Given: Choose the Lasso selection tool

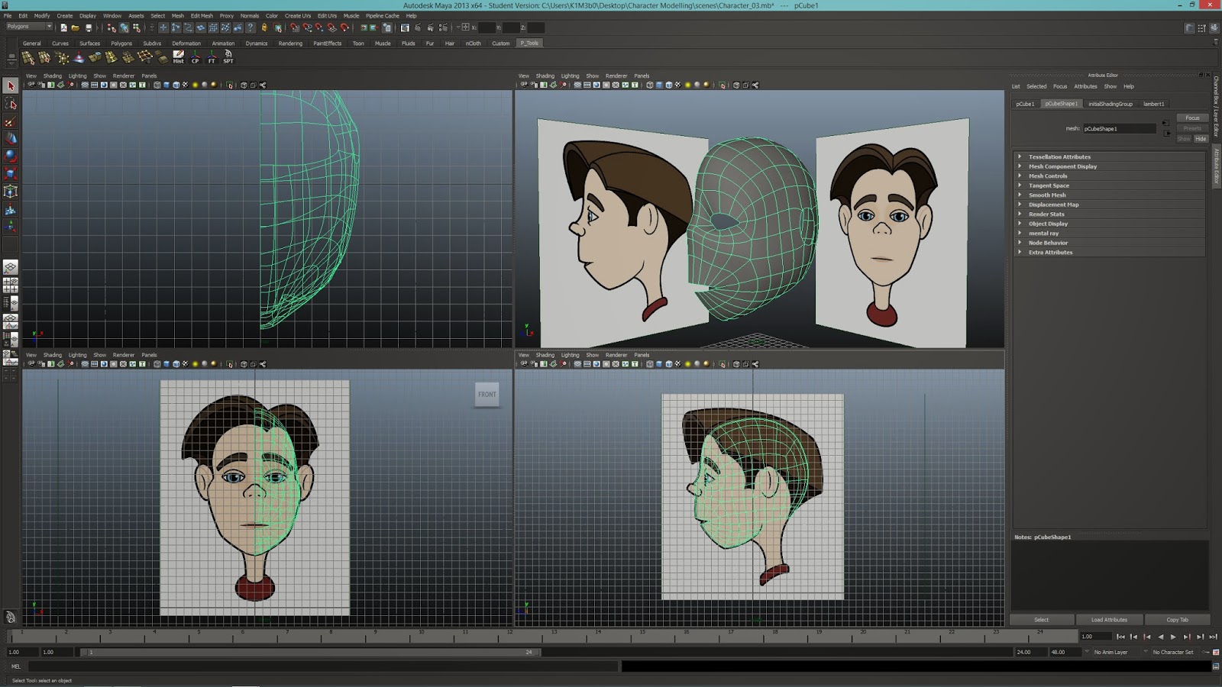Looking at the screenshot, I should tap(11, 104).
